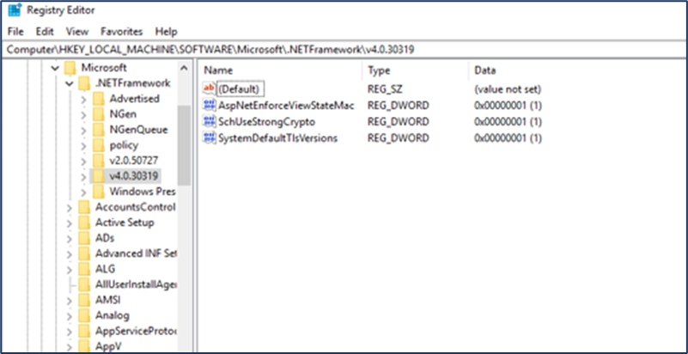688x354 pixels.
Task: Select the v4.0.30319 folder icon
Action: coord(99,176)
